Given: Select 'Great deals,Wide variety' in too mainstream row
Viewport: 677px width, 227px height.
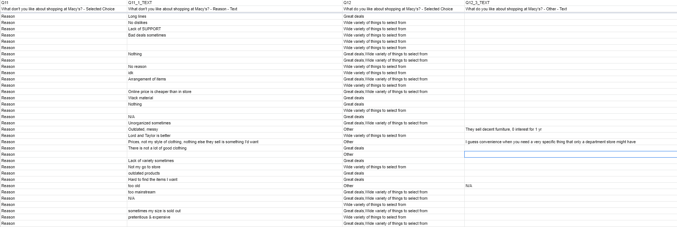Looking at the screenshot, I should click(x=403, y=192).
